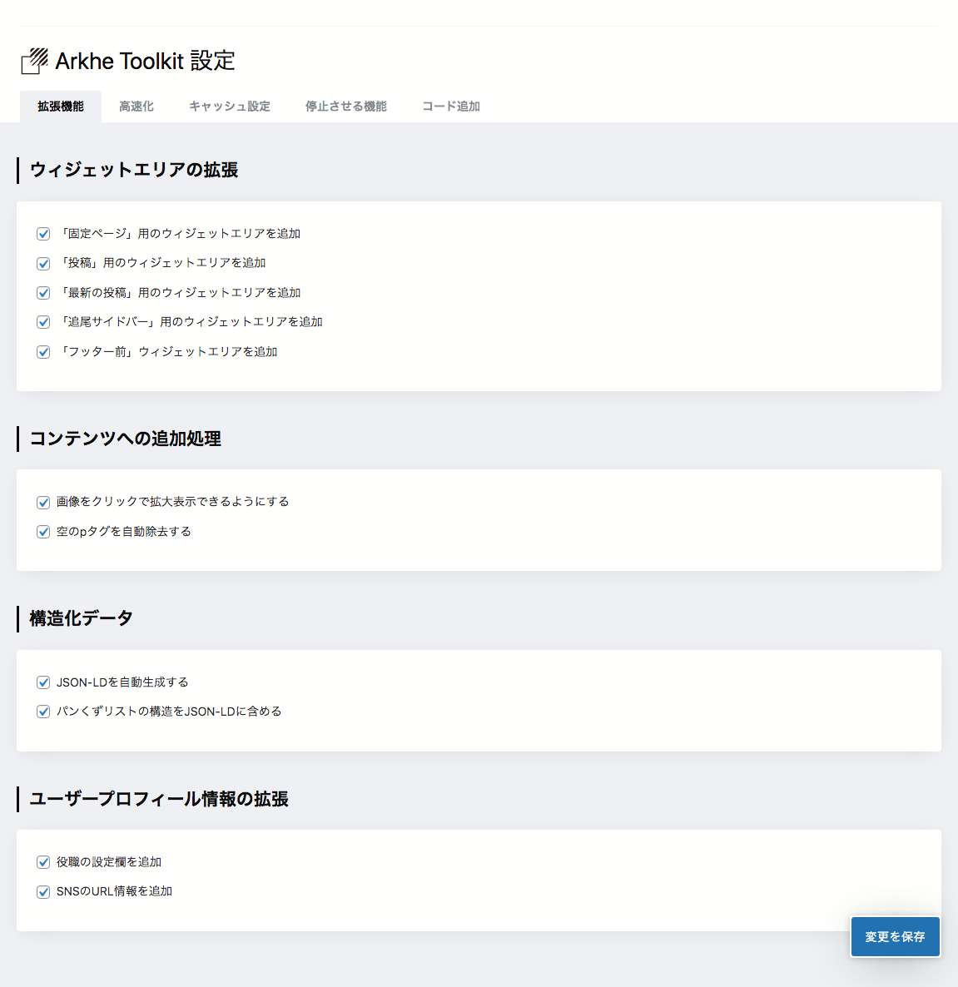Disable SNSのURL情報を追加
958x987 pixels.
43,891
